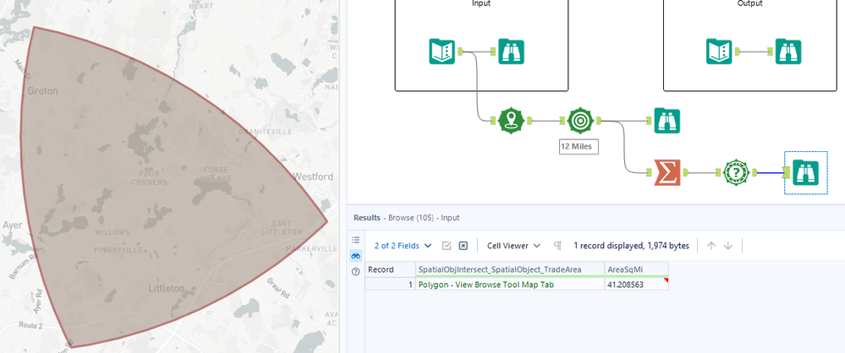Click the 1 record displayed status text
The width and height of the screenshot is (845, 353).
tap(631, 246)
